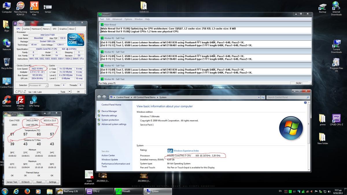The width and height of the screenshot is (347, 195).
Task: Open the prime folder on desktop
Action: [x=322, y=120]
